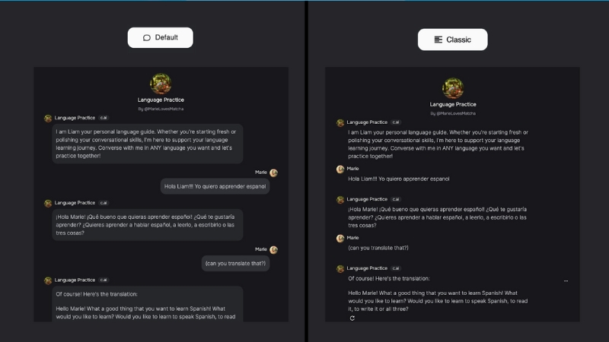The height and width of the screenshot is (342, 609).
Task: Select the Default chat style button
Action: tap(160, 38)
